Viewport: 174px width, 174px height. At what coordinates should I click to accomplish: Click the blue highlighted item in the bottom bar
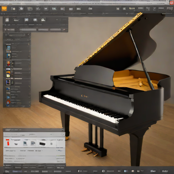tap(17, 171)
